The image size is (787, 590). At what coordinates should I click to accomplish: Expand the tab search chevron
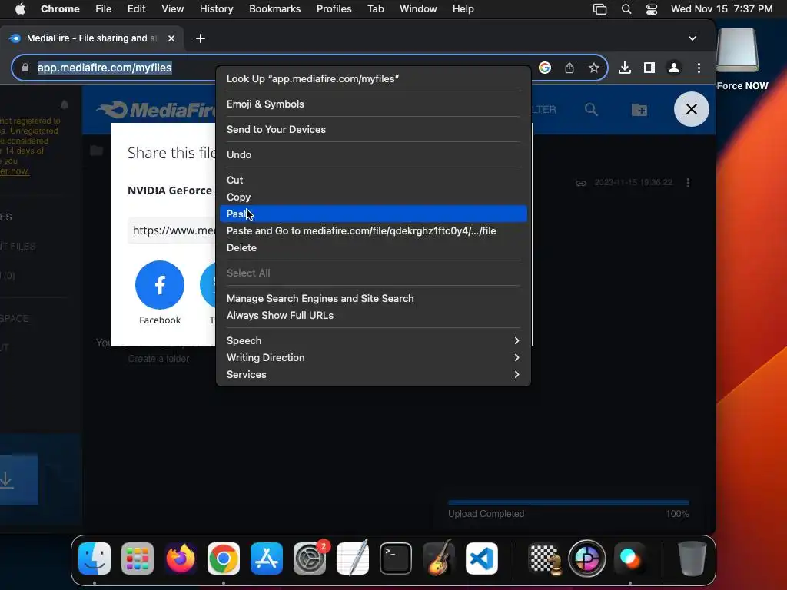click(692, 38)
